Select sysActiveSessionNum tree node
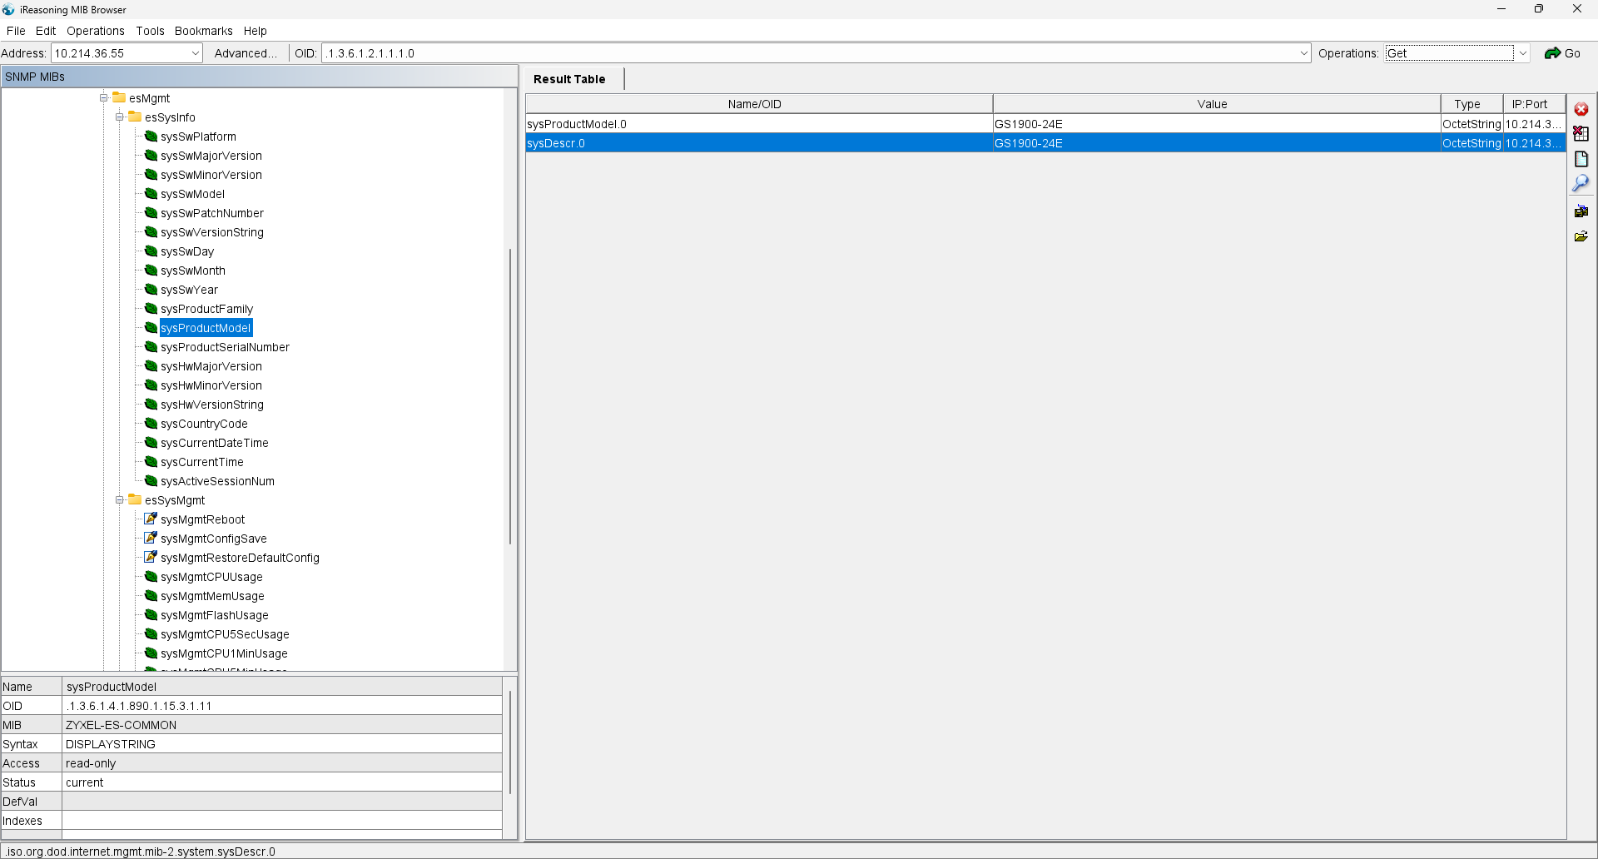Screen dimensions: 1598x859 [217, 481]
